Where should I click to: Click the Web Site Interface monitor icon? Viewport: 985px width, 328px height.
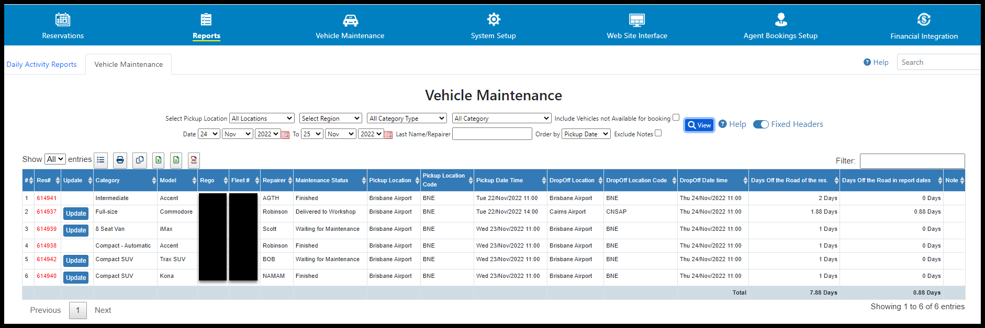coord(637,20)
